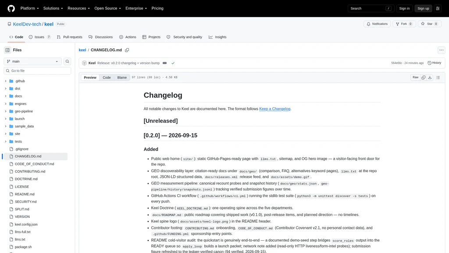Open README.md in the file tree
This screenshot has height=253, width=449.
pyautogui.click(x=25, y=194)
